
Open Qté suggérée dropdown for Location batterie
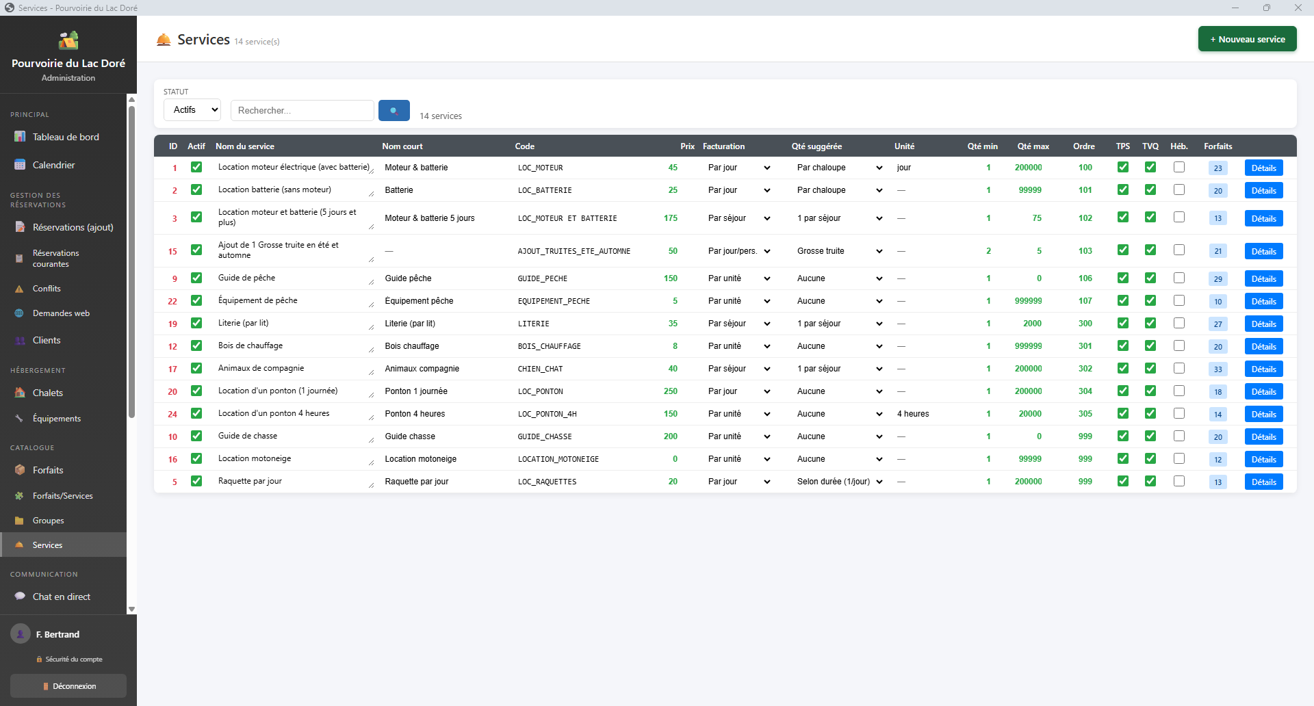click(x=840, y=190)
